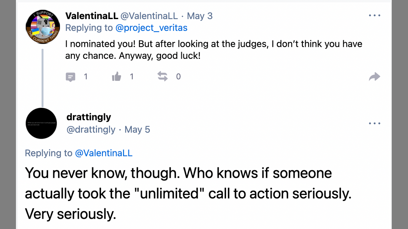Click the @drattingly handle

91,129
